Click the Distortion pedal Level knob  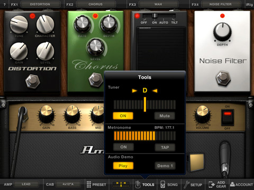(x=45, y=51)
